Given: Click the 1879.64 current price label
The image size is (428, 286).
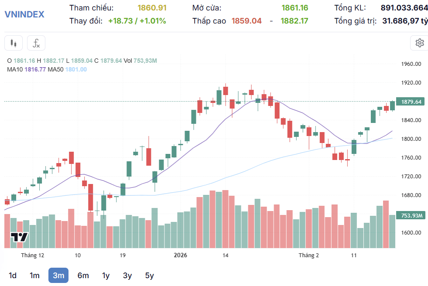Looking at the screenshot, I should (410, 102).
